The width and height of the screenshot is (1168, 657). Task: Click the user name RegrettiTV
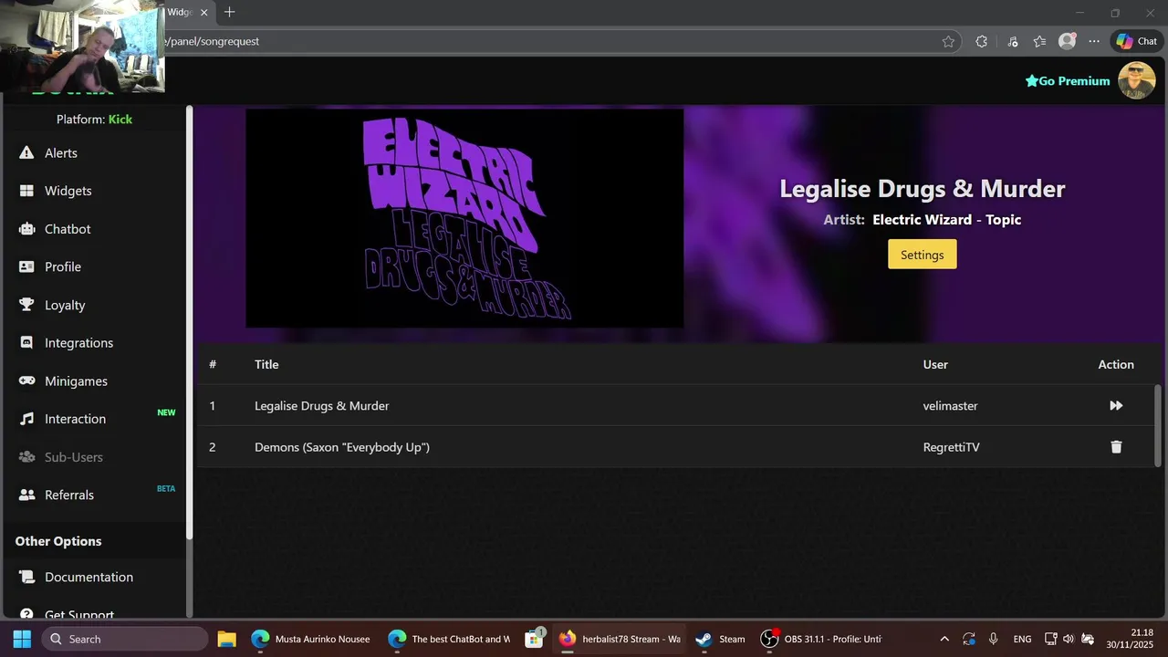click(x=951, y=447)
